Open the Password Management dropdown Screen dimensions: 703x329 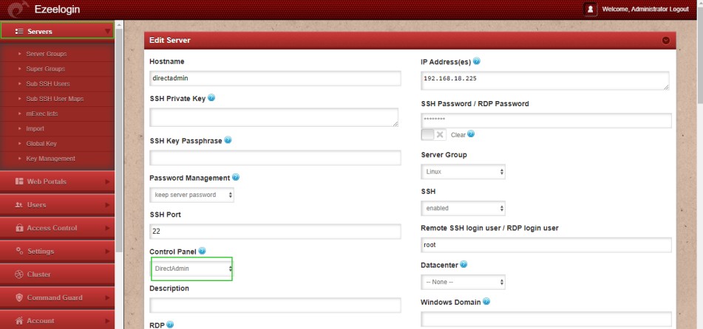click(192, 195)
